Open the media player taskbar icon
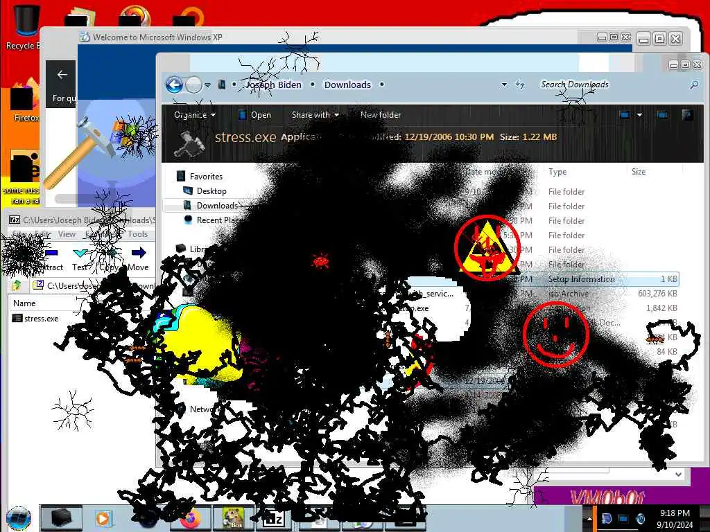Screen dimensions: 710x532 pyautogui.click(x=103, y=518)
